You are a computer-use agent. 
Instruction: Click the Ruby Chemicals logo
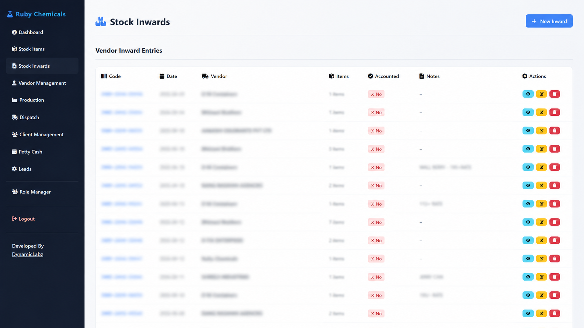click(x=36, y=14)
